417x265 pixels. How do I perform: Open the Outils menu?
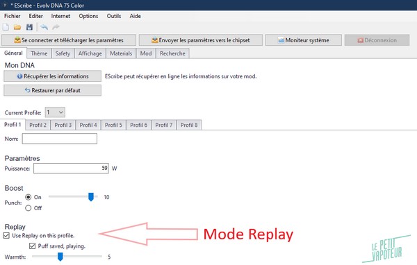click(114, 16)
